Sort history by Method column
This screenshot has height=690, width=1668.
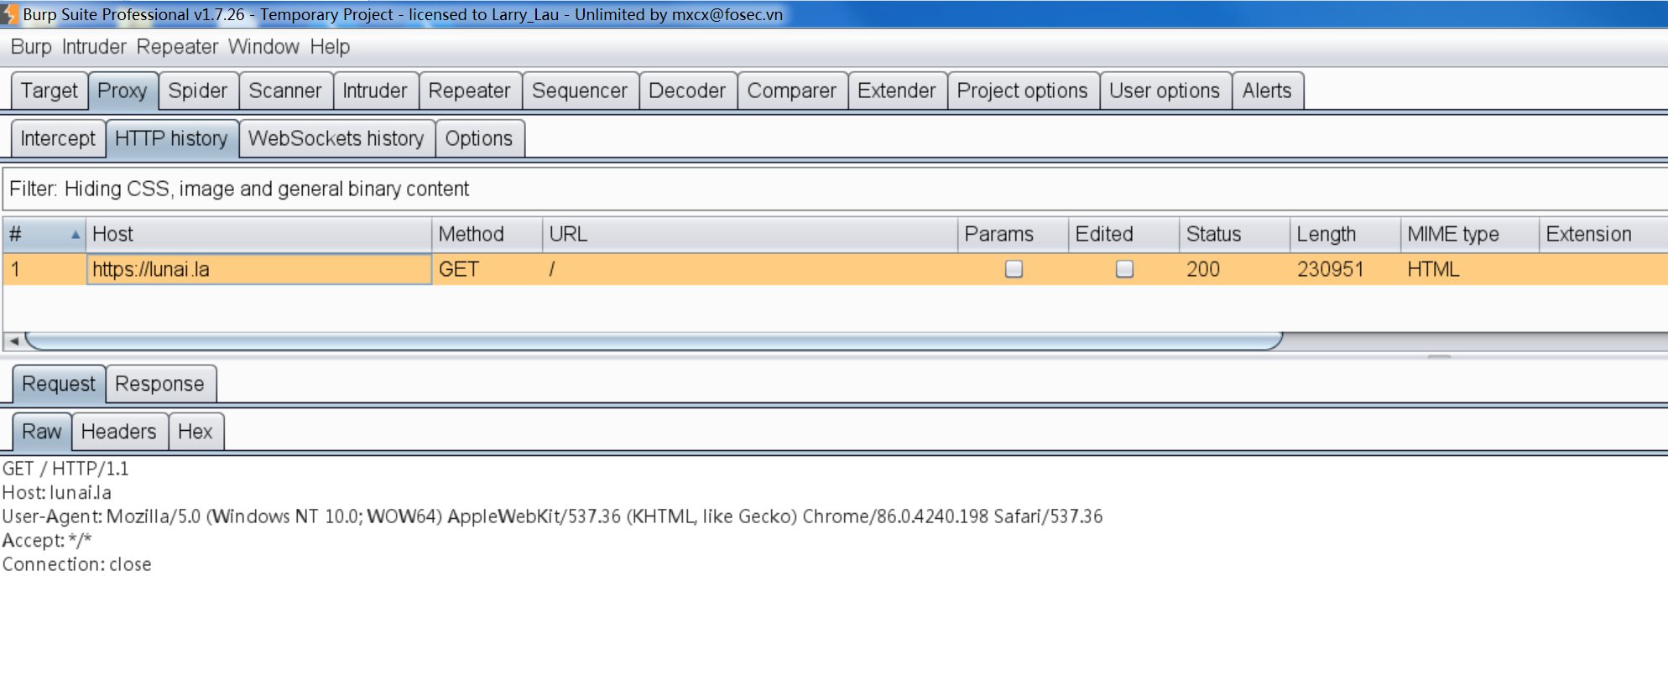click(487, 235)
